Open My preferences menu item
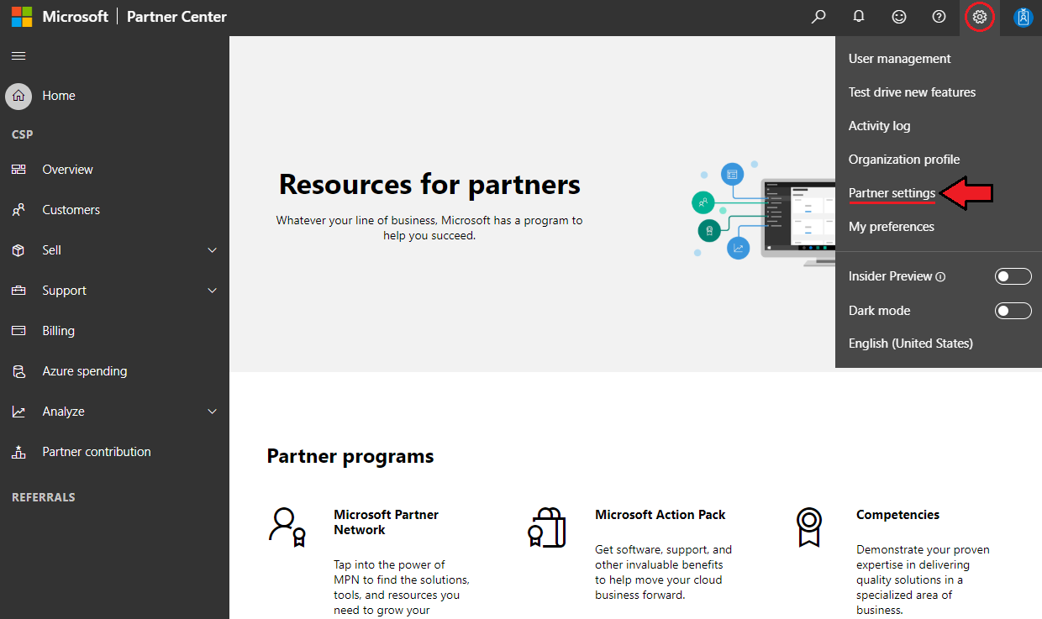The image size is (1042, 619). coord(891,227)
